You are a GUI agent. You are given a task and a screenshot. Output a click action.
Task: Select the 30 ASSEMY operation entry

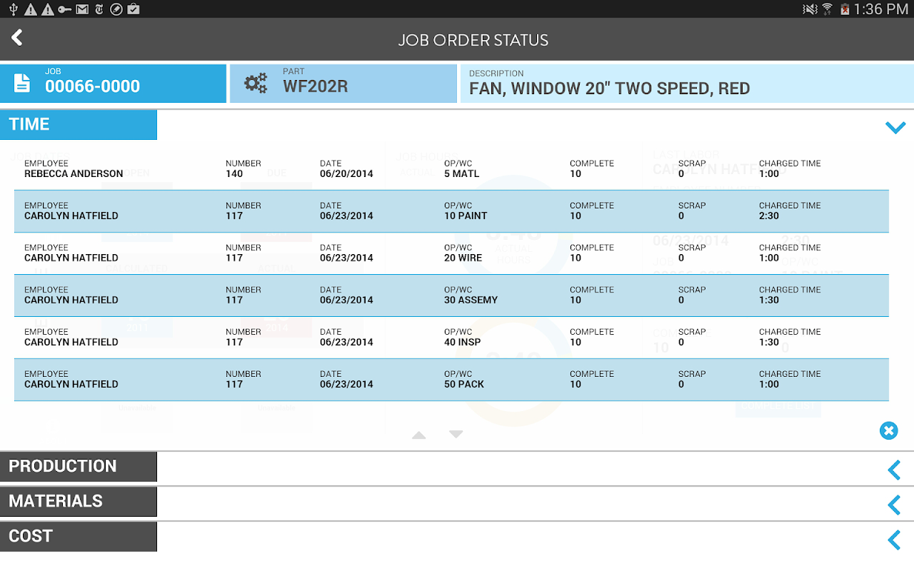451,295
